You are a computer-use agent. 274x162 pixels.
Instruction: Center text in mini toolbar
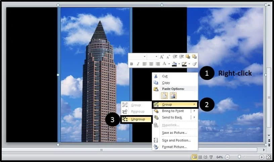coord(151,64)
